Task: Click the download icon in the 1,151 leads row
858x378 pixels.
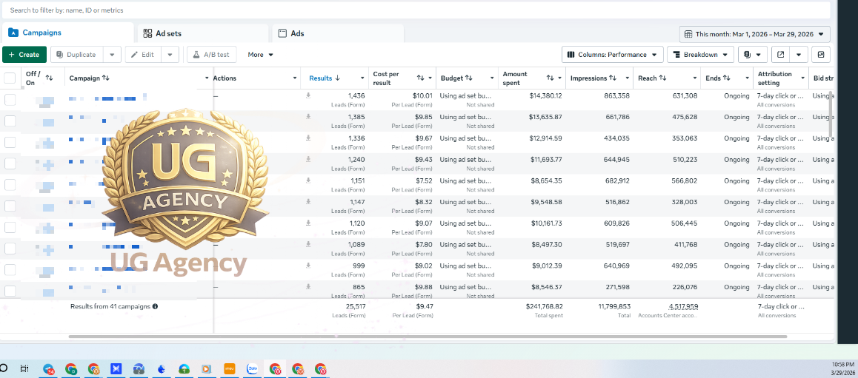Action: (x=308, y=180)
